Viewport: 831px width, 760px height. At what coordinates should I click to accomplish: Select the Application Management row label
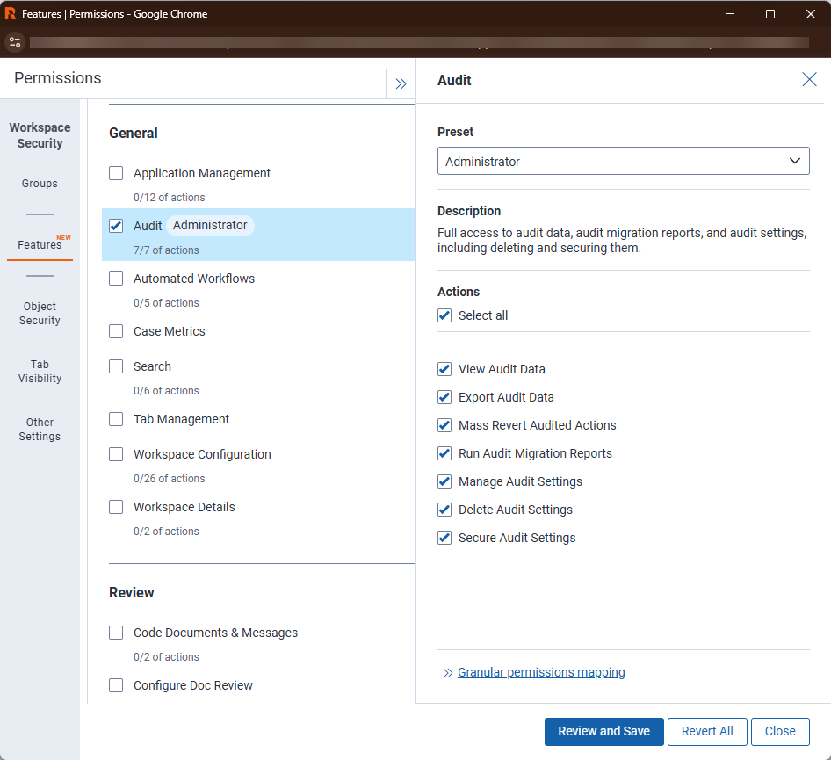click(x=202, y=173)
